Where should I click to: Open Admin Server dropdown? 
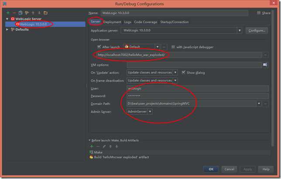(150, 112)
